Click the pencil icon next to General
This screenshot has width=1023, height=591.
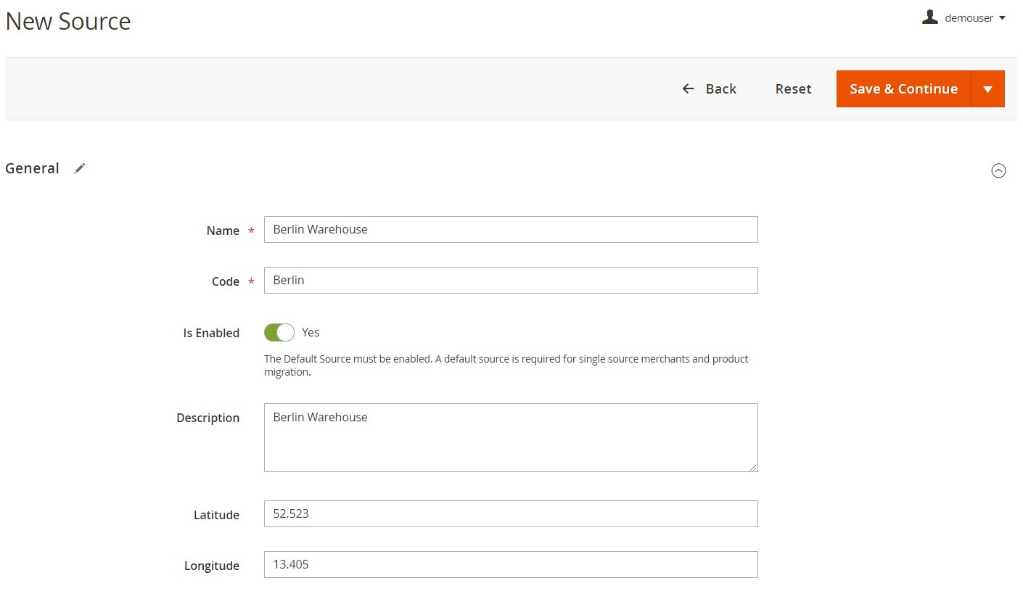[x=80, y=168]
